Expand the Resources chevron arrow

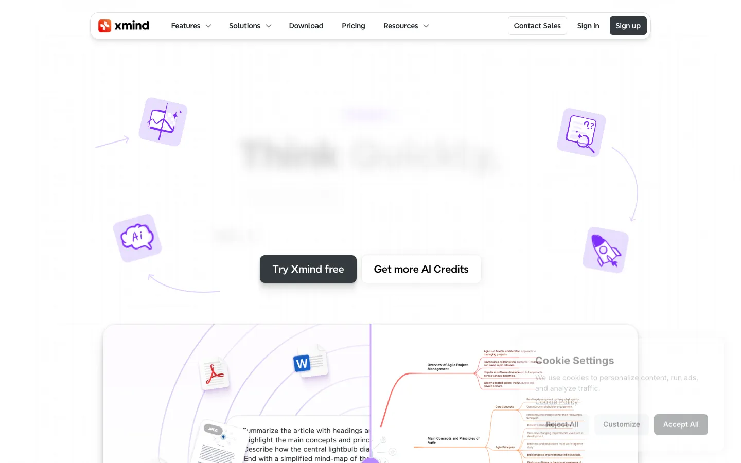point(426,26)
